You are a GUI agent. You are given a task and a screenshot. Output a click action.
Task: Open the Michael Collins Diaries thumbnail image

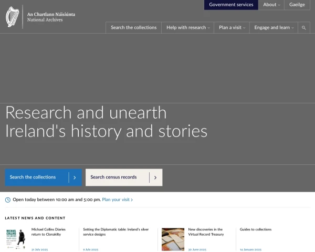(x=16, y=238)
